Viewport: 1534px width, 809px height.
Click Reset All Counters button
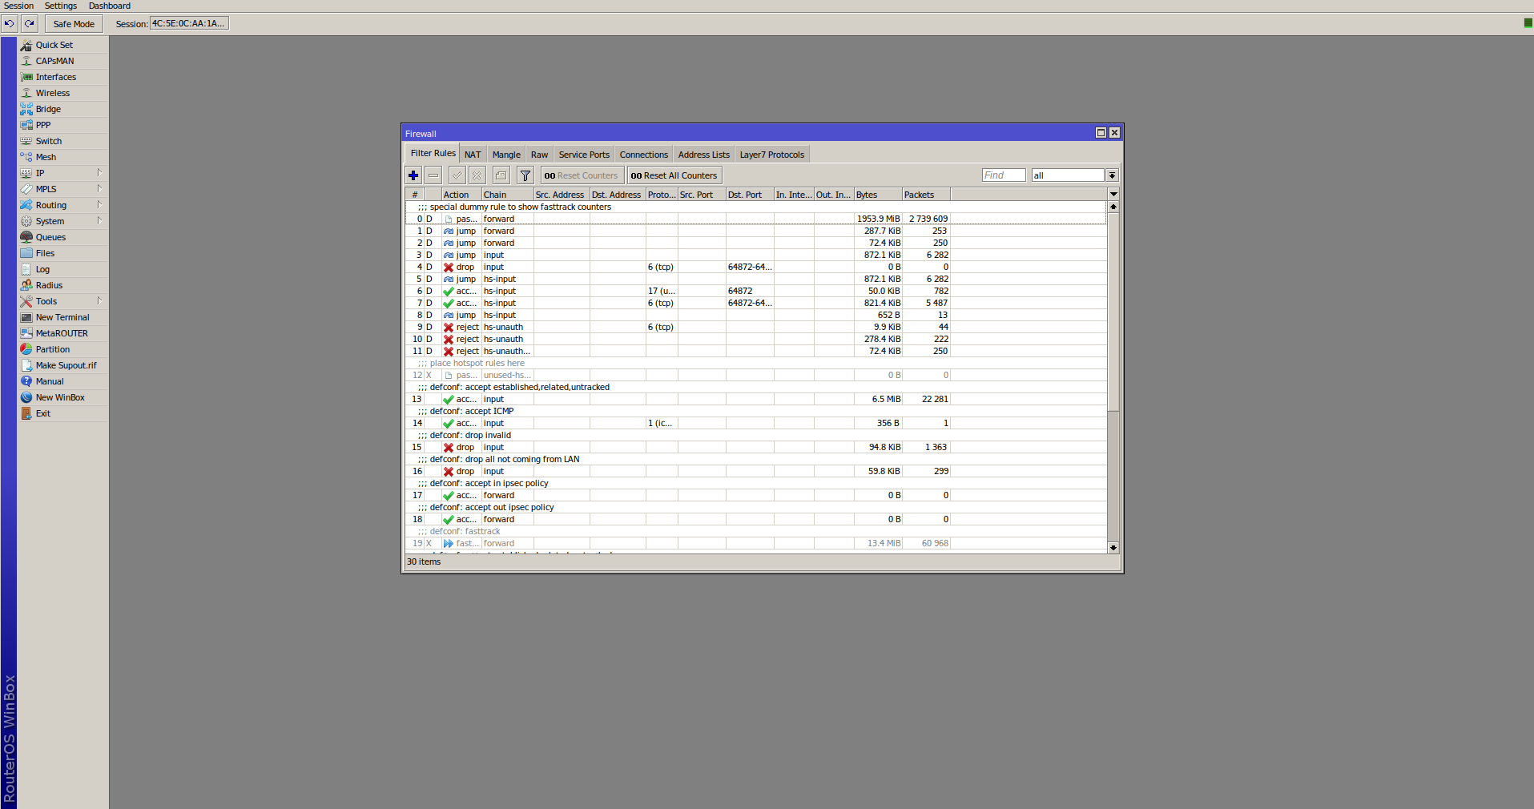click(x=674, y=175)
